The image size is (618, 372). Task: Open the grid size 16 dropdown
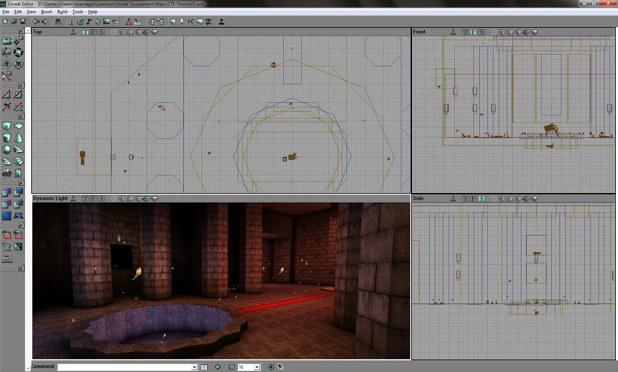click(x=257, y=367)
